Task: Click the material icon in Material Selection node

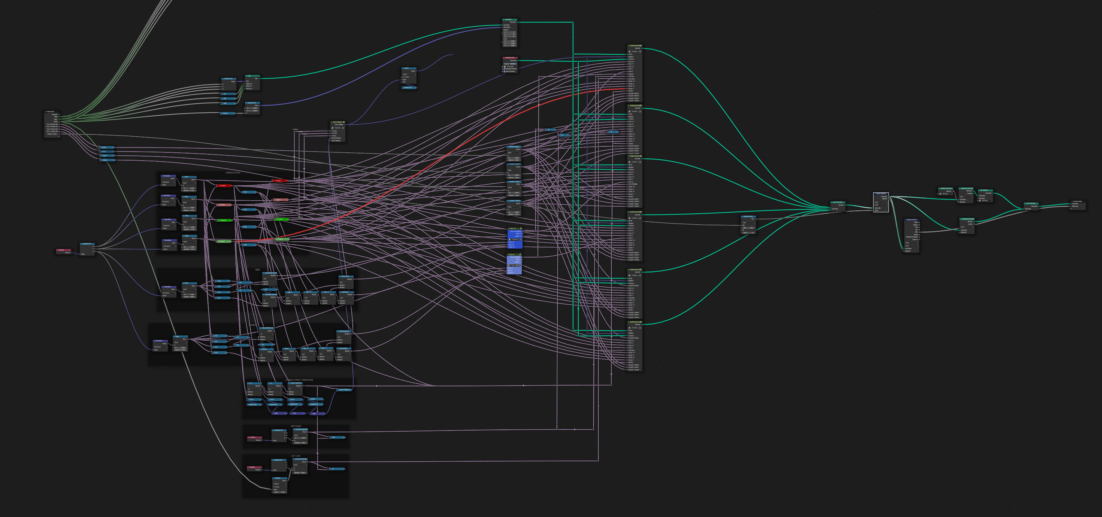Action: 940,194
